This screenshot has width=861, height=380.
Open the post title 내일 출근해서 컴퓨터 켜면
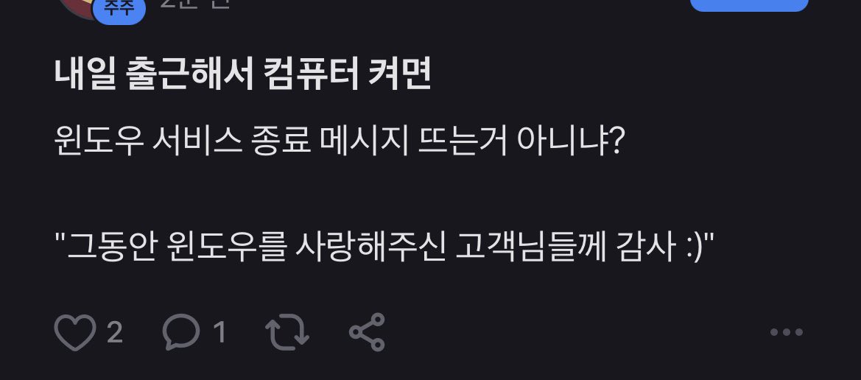[x=242, y=74]
